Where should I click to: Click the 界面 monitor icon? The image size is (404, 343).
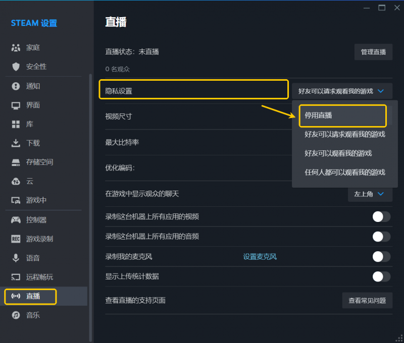click(x=16, y=105)
